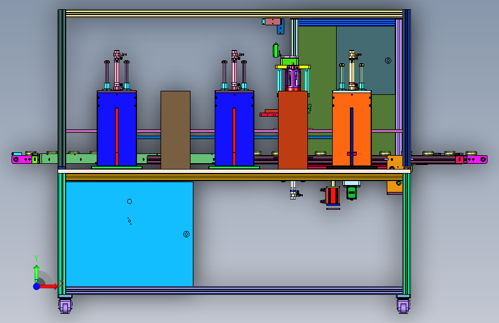The image size is (499, 323).
Task: Select the pale yellow top frame beam
Action: click(234, 13)
